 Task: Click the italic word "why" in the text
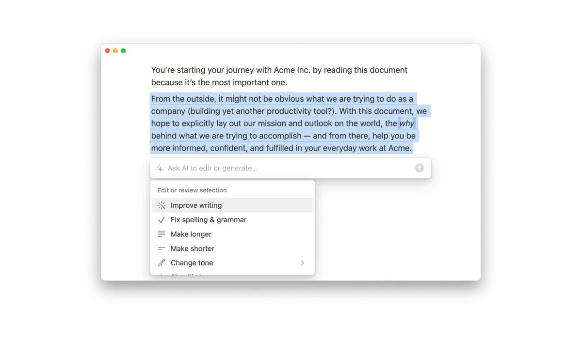406,123
